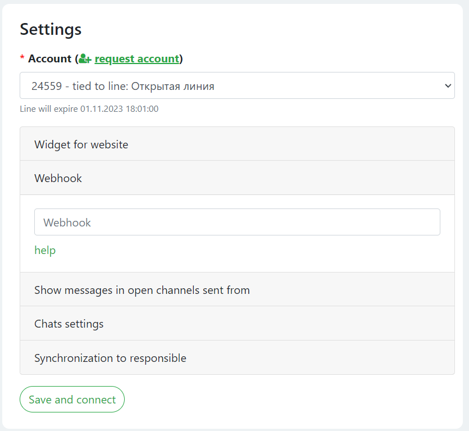Click the chevron arrow of Account select
469x431 pixels.
click(448, 86)
